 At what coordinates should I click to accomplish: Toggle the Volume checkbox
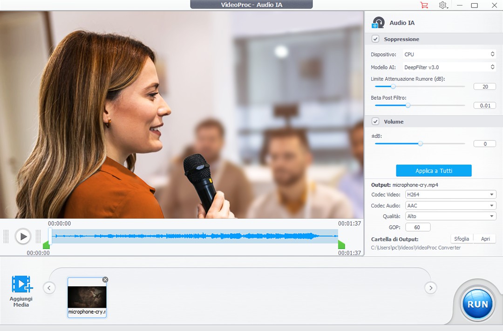click(375, 122)
